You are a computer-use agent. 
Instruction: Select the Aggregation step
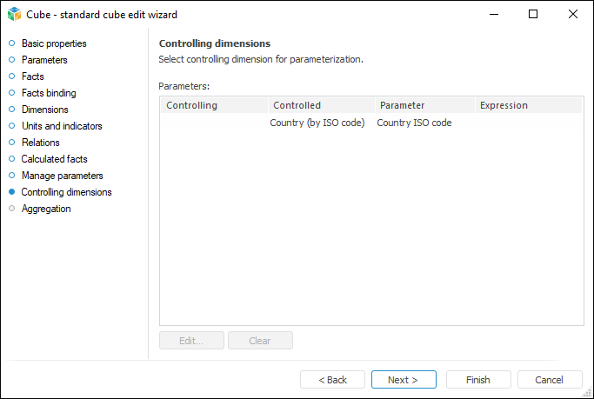[46, 209]
